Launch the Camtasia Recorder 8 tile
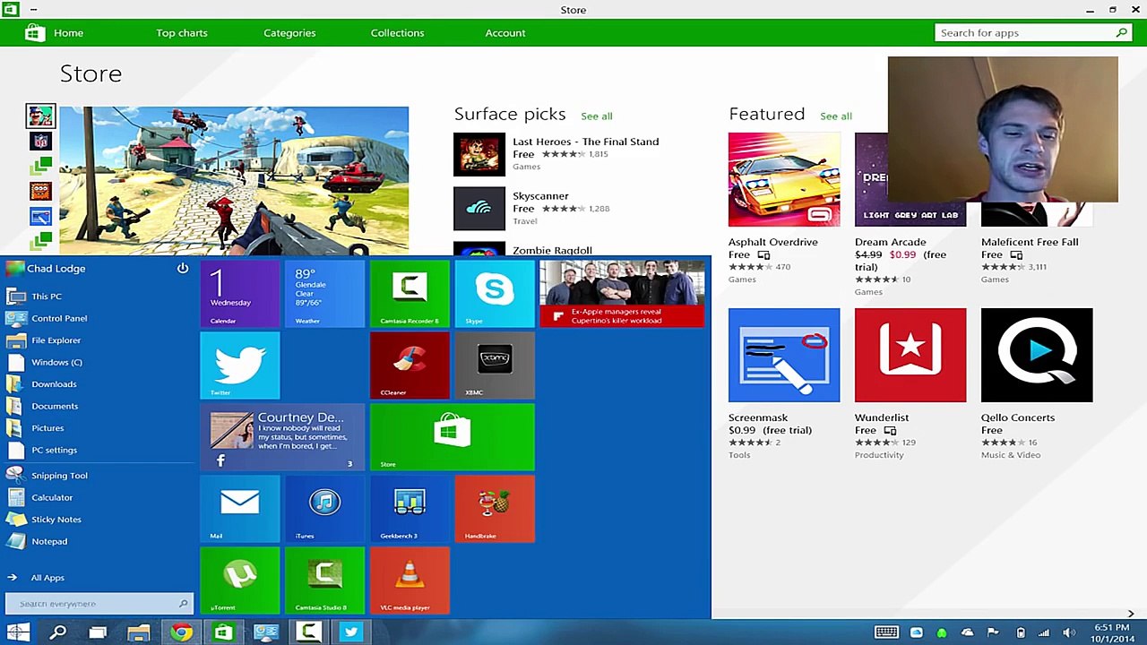 point(410,294)
